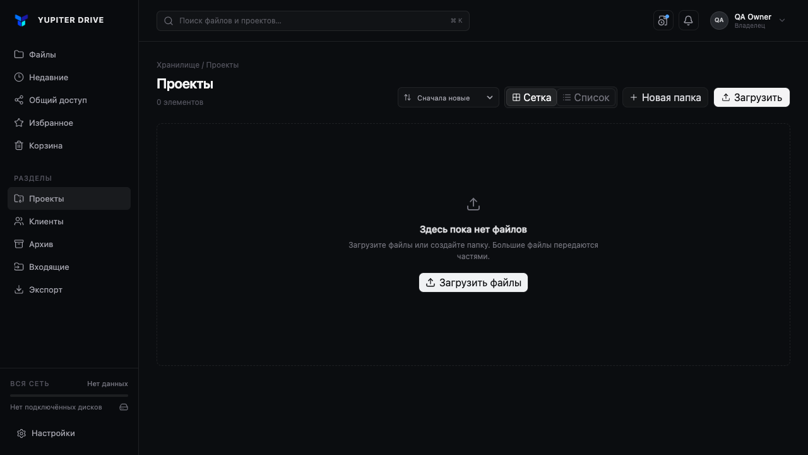Click the Нет данных storage label
Screen dimensions: 808x455
pyautogui.click(x=107, y=384)
